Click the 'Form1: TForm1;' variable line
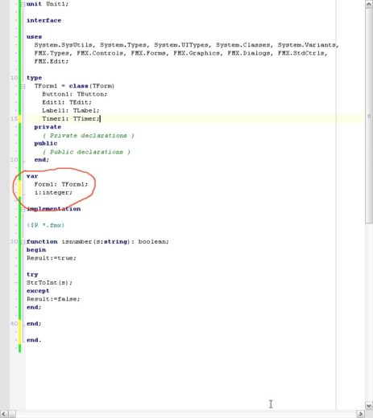 pyautogui.click(x=61, y=184)
